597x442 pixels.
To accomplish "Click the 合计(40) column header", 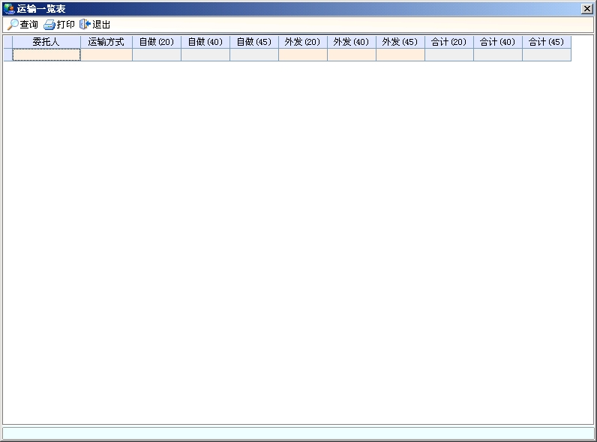I will click(498, 42).
